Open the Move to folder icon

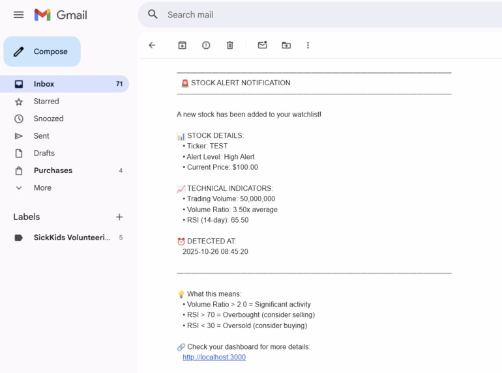pos(286,46)
